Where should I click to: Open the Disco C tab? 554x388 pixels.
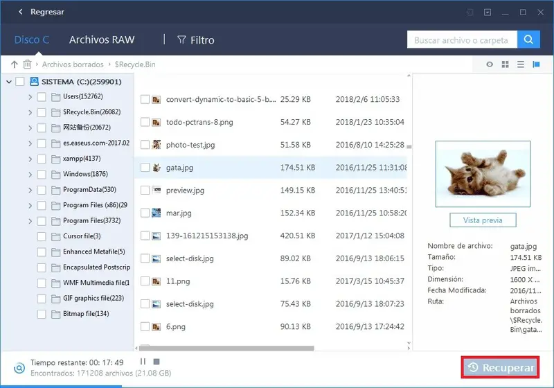click(x=31, y=39)
